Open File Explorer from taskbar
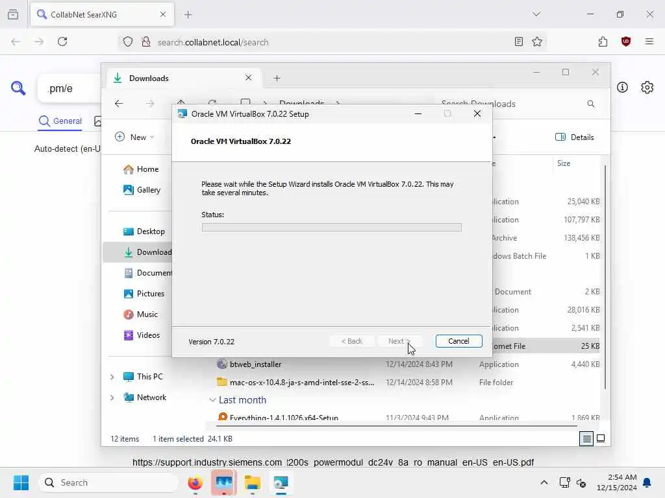The height and width of the screenshot is (498, 665). 253,482
